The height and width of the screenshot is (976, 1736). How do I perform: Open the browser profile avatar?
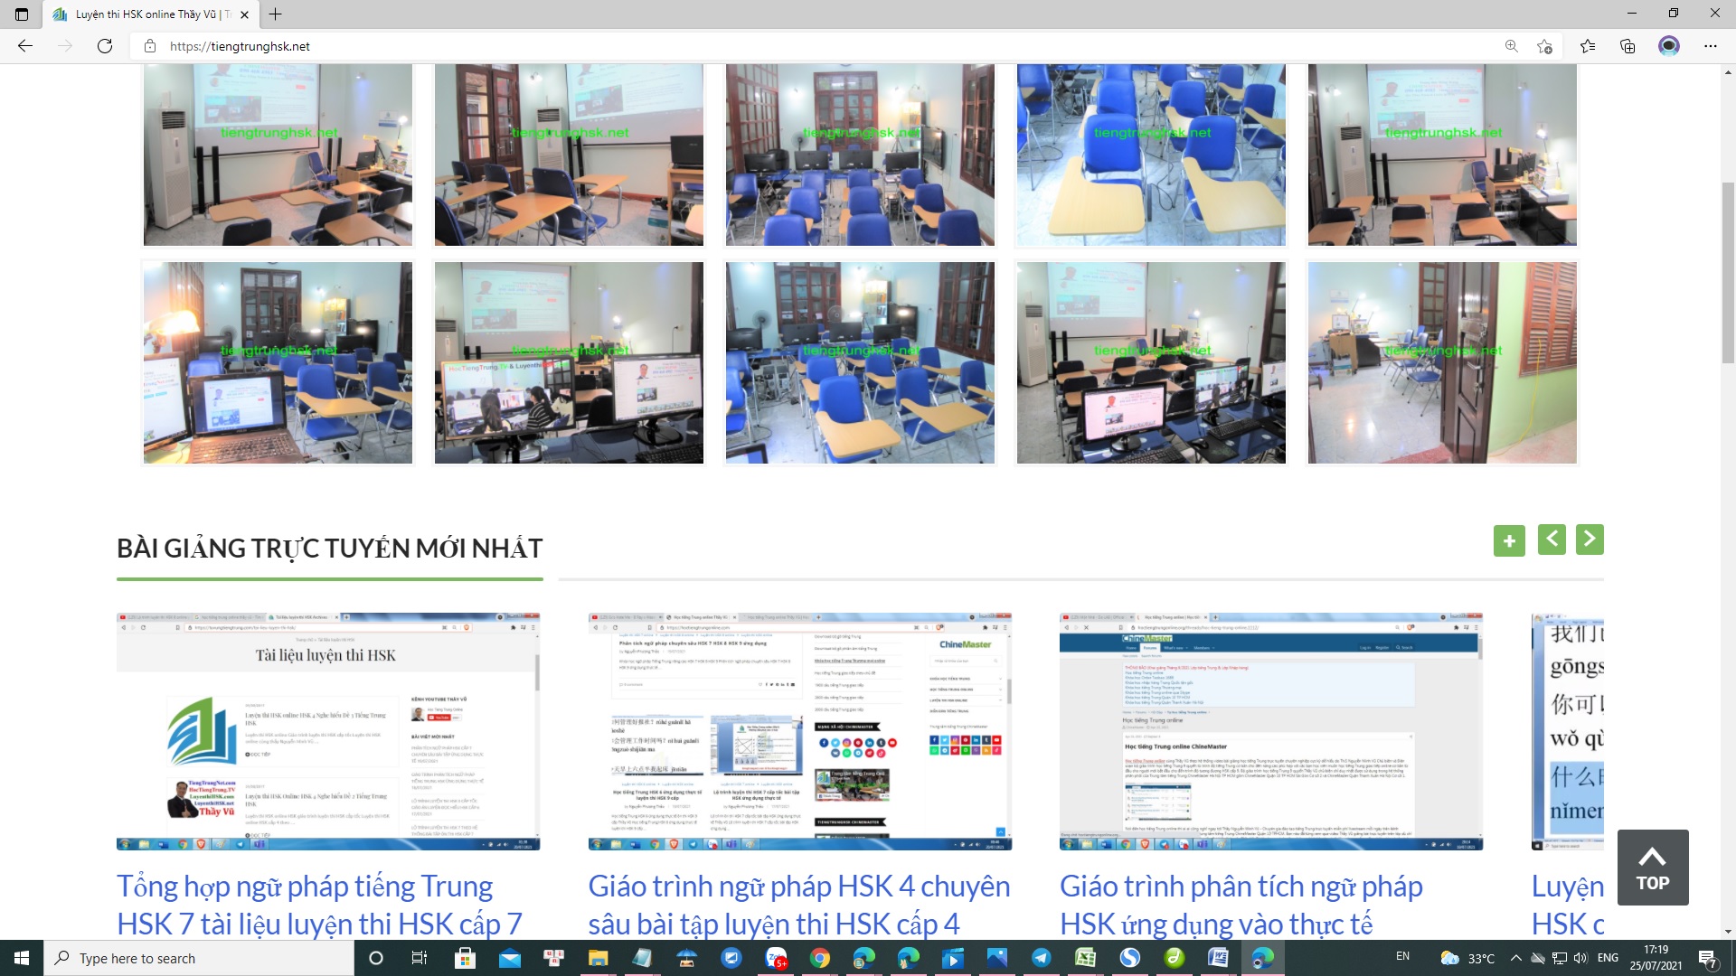(x=1668, y=46)
